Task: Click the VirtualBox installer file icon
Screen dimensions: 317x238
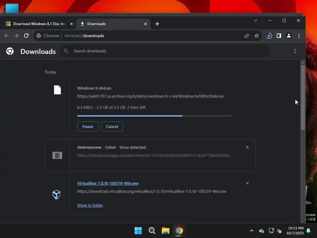Action: point(57,195)
